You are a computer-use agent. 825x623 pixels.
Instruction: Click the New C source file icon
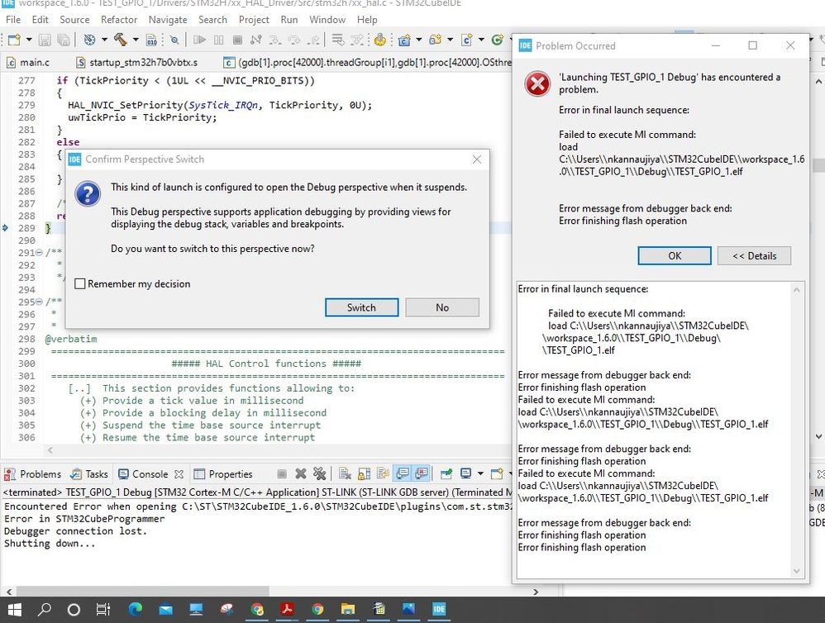[467, 40]
